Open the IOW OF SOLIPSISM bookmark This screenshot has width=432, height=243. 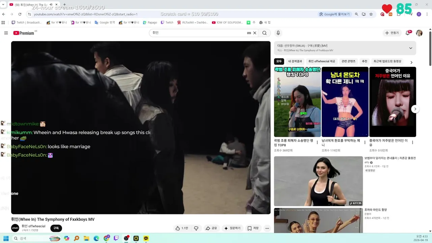(x=227, y=23)
